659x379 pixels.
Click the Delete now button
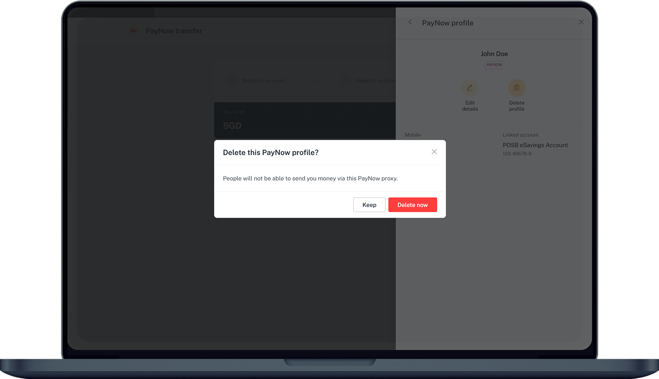(x=413, y=205)
